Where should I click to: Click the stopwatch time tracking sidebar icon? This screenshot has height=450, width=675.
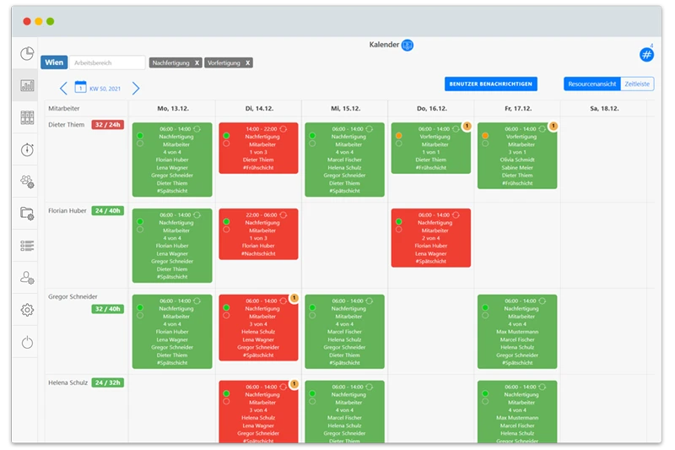coord(27,149)
